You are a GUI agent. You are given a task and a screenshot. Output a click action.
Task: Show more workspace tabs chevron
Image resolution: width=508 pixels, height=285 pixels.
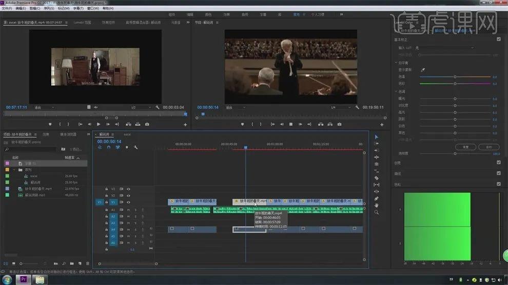(341, 14)
